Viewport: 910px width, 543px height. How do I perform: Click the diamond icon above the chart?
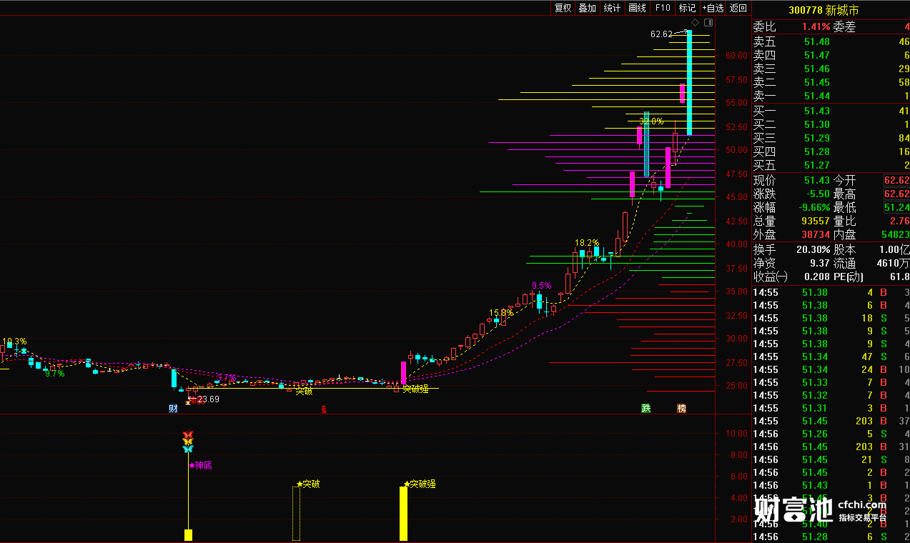(696, 23)
